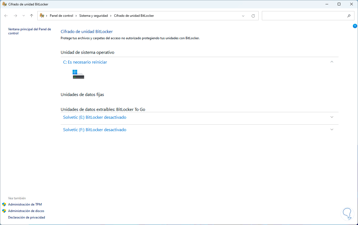The height and width of the screenshot is (225, 358).
Task: Click 'Solvetic (E:) BitLocker desactivado' link
Action: click(x=95, y=117)
